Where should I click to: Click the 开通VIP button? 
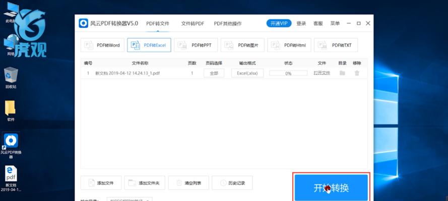coord(279,23)
